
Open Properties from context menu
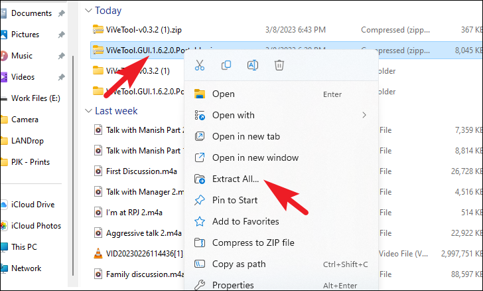click(x=281, y=285)
